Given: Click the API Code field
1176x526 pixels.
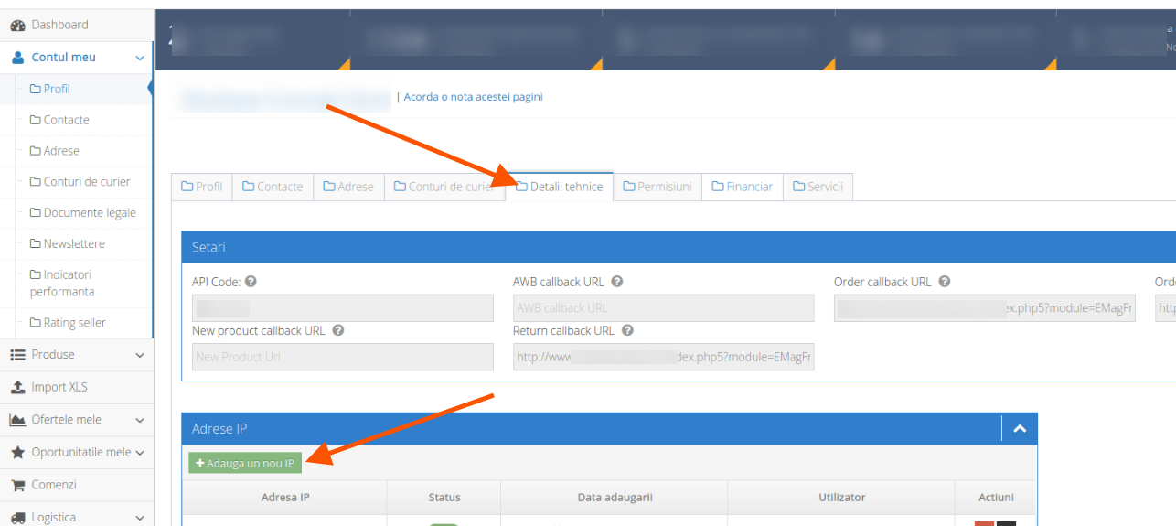Looking at the screenshot, I should point(343,308).
